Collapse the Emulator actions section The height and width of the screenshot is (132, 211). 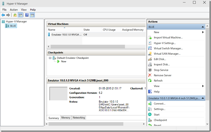click(x=203, y=98)
